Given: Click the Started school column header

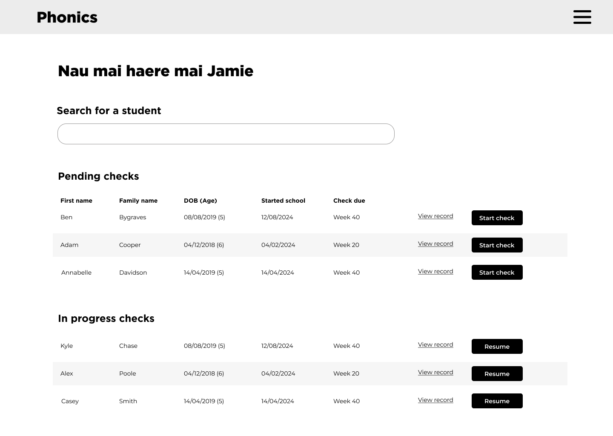Looking at the screenshot, I should 283,201.
